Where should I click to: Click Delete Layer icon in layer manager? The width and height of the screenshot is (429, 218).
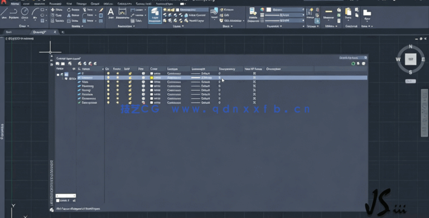tap(90, 64)
